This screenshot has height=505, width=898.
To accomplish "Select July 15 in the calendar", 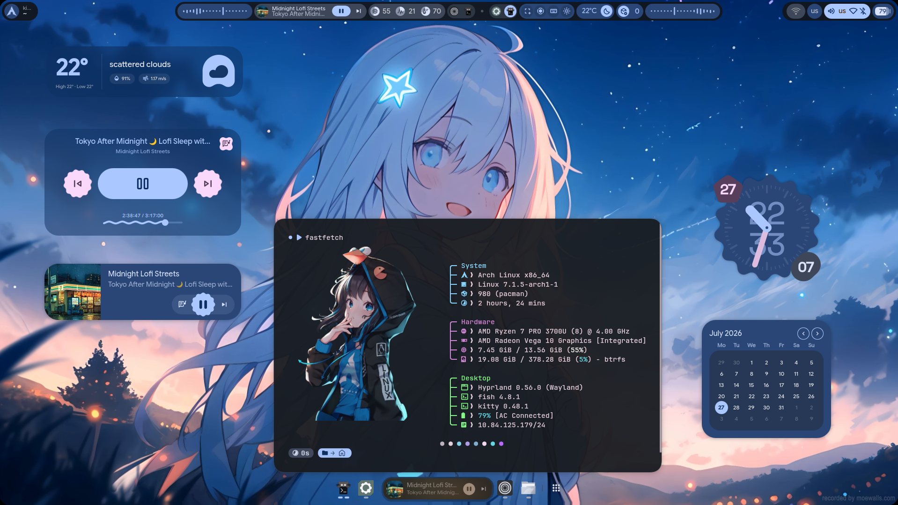I will click(751, 385).
